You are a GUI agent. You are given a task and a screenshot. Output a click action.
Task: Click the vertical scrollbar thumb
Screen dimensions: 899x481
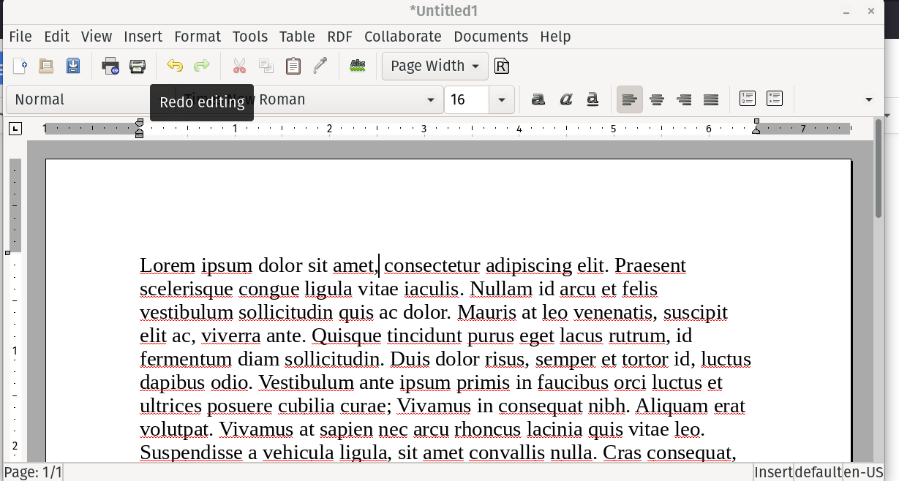pos(879,168)
